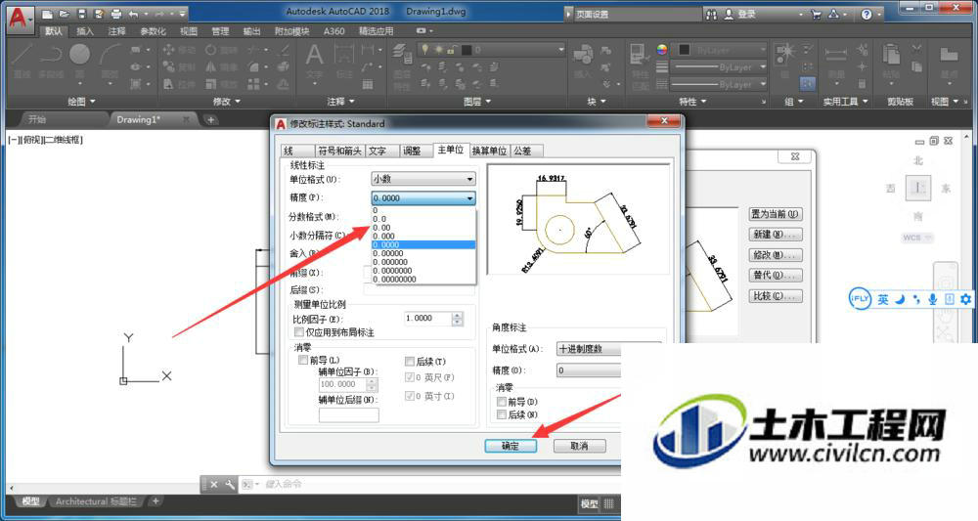Image resolution: width=978 pixels, height=521 pixels.
Task: Enable leading zero suppression for angular dimensions
Action: coord(502,402)
